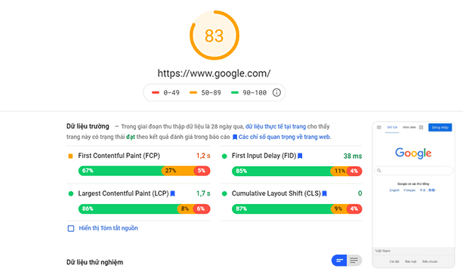Click the green LCP status dot
This screenshot has width=463, height=272.
[70, 193]
